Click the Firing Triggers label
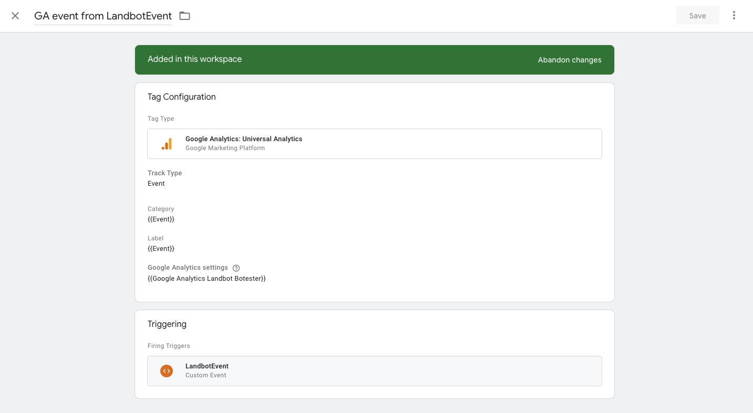Image resolution: width=753 pixels, height=413 pixels. pos(169,346)
